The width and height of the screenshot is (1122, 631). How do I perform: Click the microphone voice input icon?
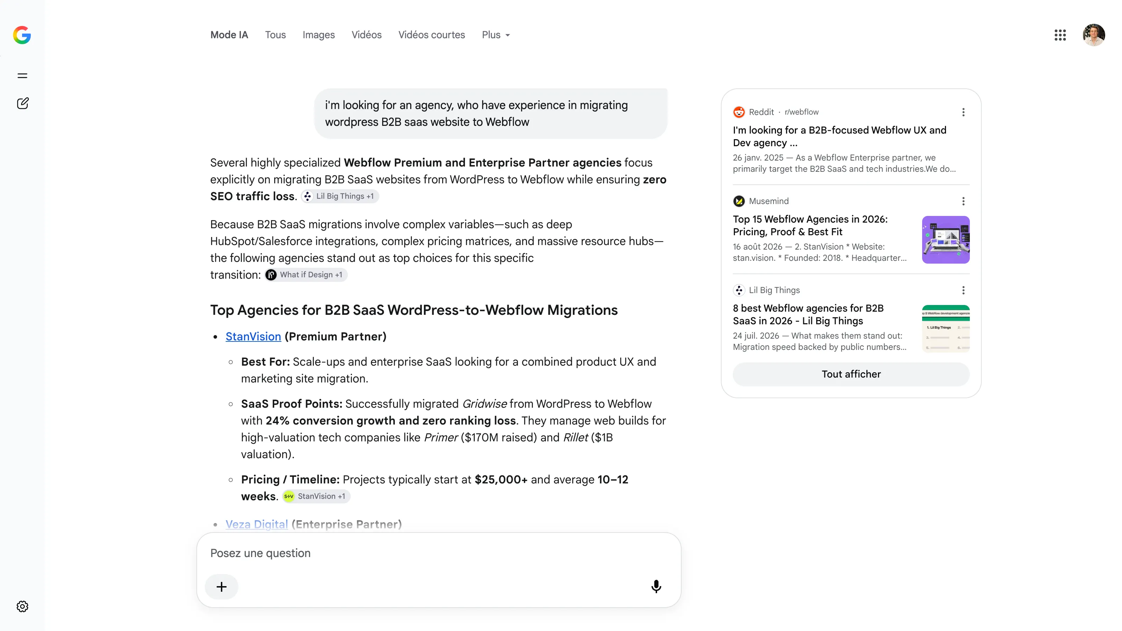[x=656, y=586]
